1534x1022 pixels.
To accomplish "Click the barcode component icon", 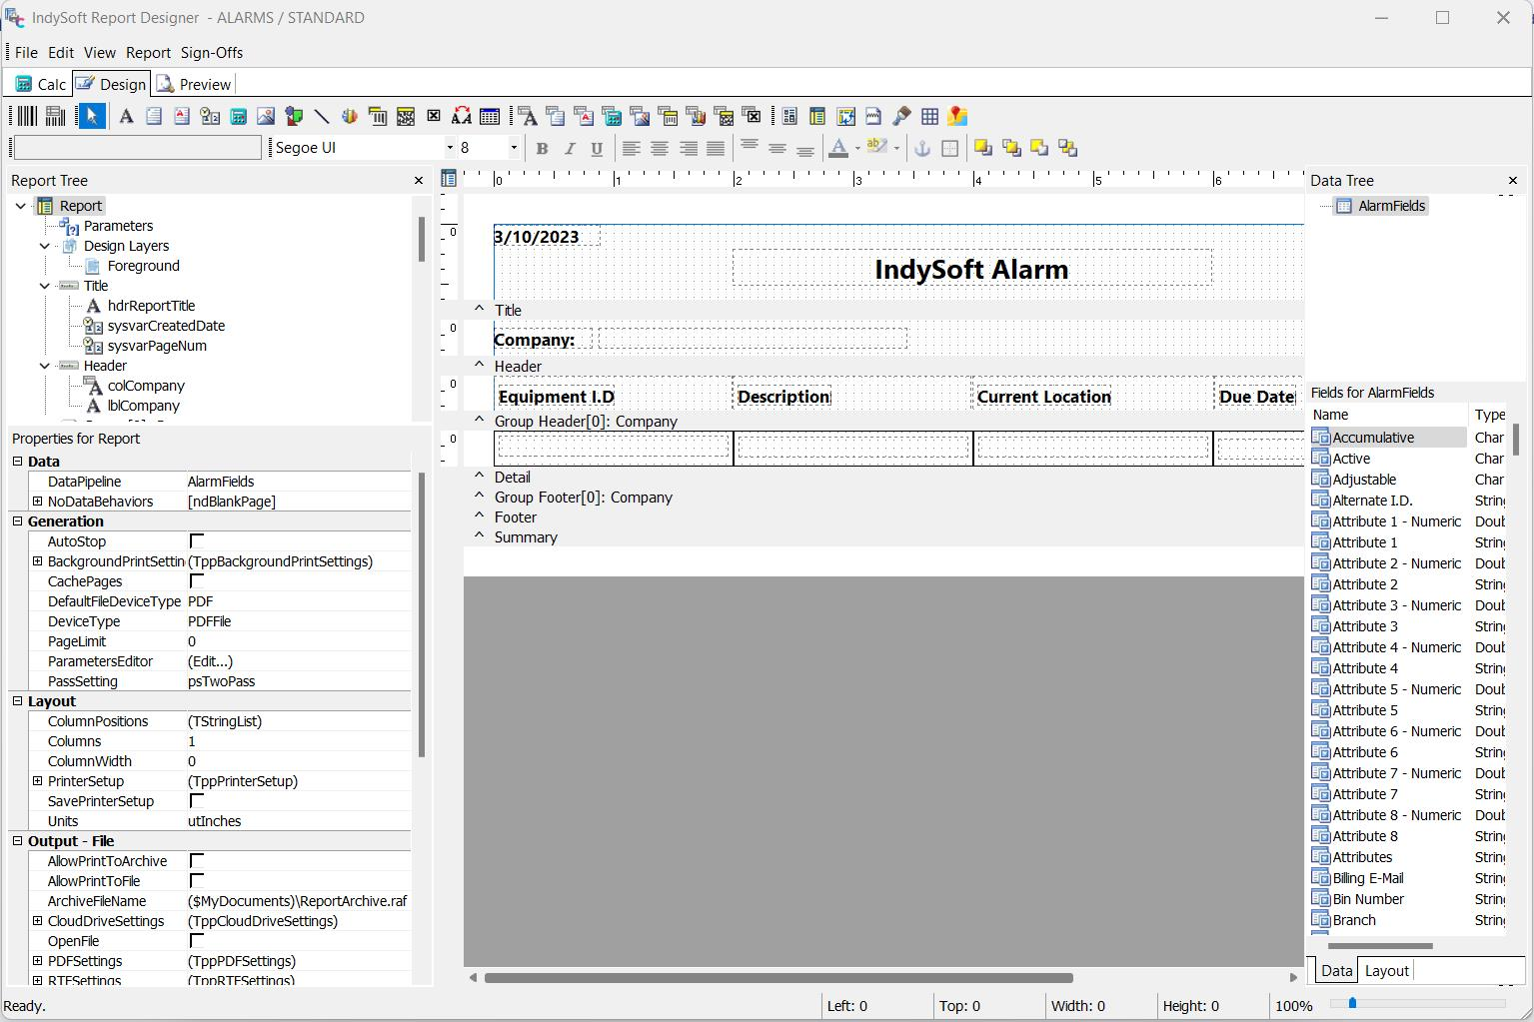I will click(27, 117).
